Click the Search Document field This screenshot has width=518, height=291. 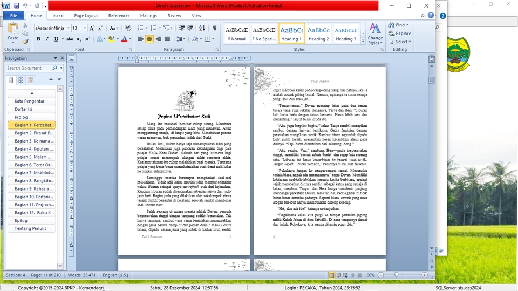(x=29, y=68)
